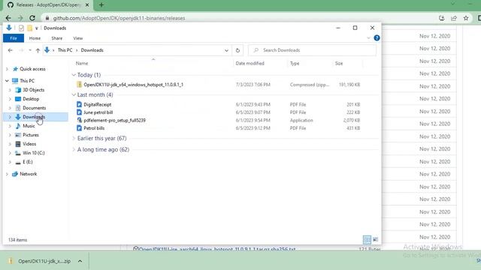Open Documents in the sidebar

tap(34, 108)
